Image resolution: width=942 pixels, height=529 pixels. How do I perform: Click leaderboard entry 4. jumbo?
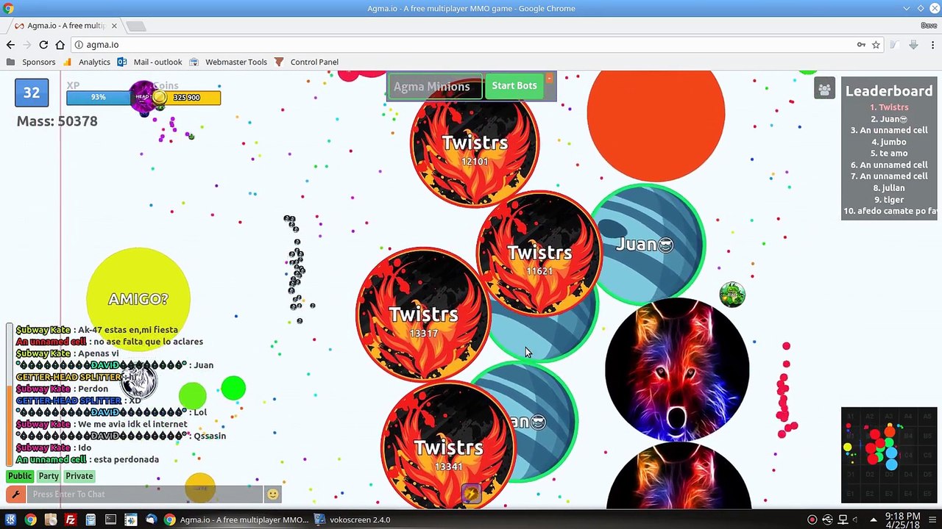coord(889,142)
